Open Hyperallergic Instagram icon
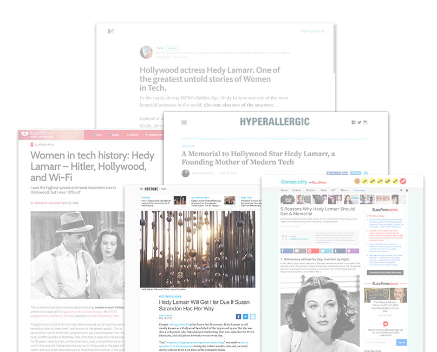Viewport: 437px width, 352px height. pos(365,122)
